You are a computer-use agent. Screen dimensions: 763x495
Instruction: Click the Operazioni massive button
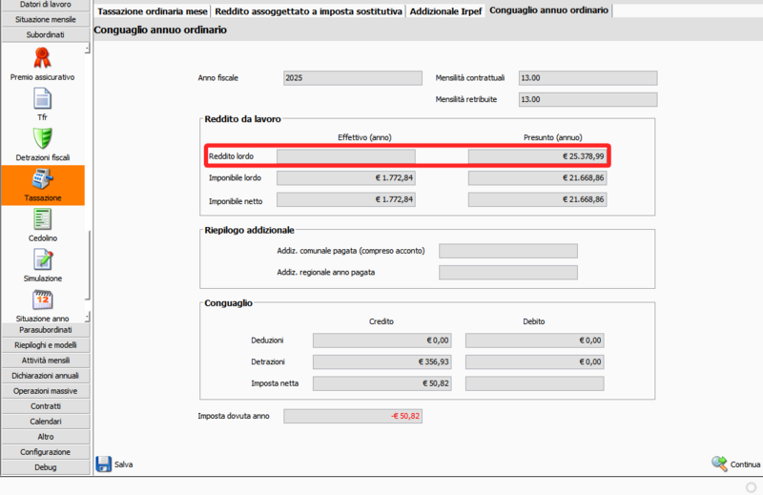pyautogui.click(x=45, y=390)
